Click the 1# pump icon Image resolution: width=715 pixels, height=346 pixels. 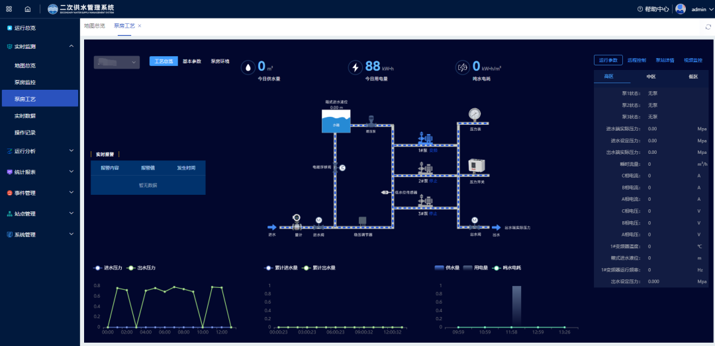tap(425, 138)
